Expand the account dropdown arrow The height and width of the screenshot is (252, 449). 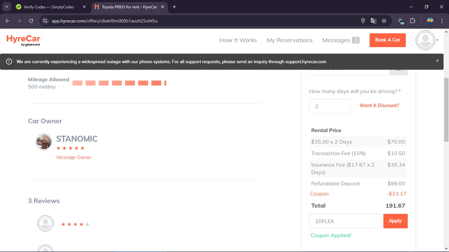coord(437,40)
